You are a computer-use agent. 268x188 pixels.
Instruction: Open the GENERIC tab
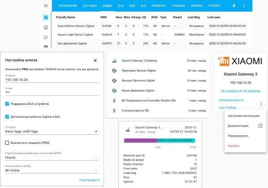(197, 6)
